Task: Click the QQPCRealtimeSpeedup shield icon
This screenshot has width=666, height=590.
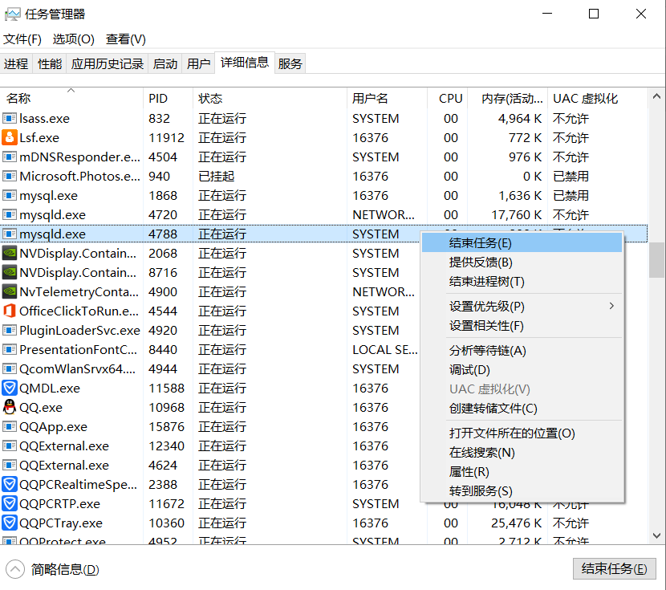Action: [x=10, y=485]
